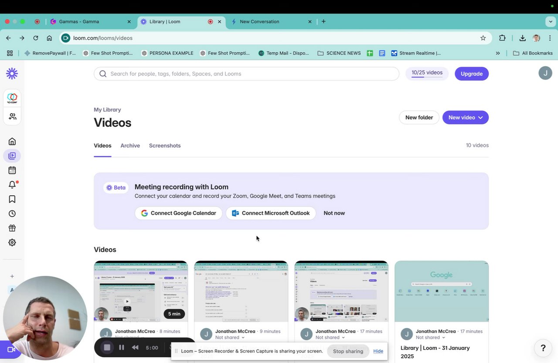Select the Library | Loom browser tab
This screenshot has height=363, width=558.
click(180, 21)
